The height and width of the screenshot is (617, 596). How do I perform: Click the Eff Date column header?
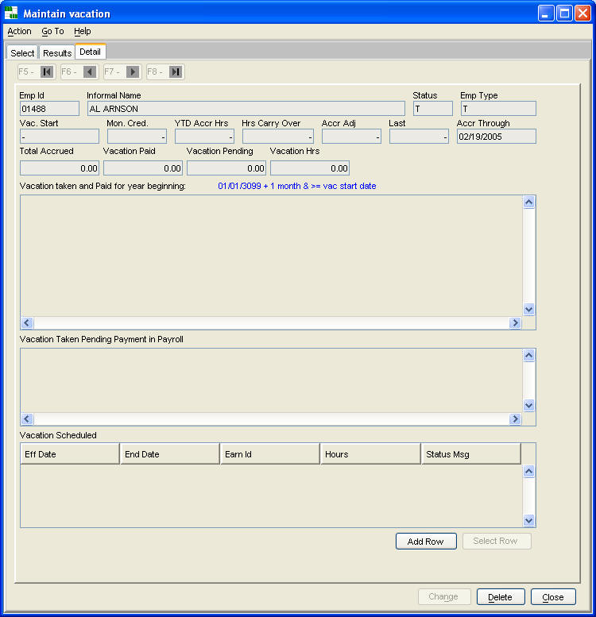[70, 454]
